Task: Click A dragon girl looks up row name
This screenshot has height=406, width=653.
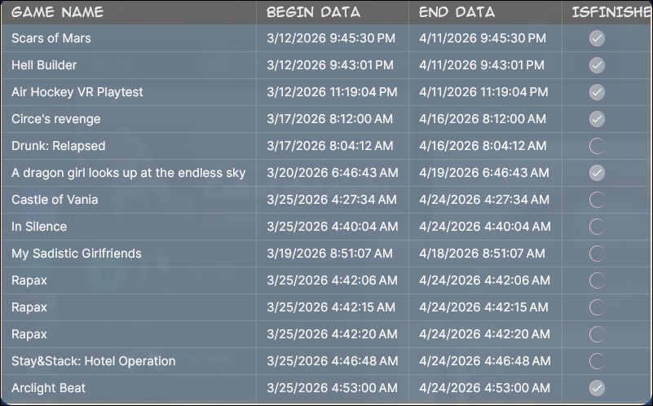Action: 128,173
